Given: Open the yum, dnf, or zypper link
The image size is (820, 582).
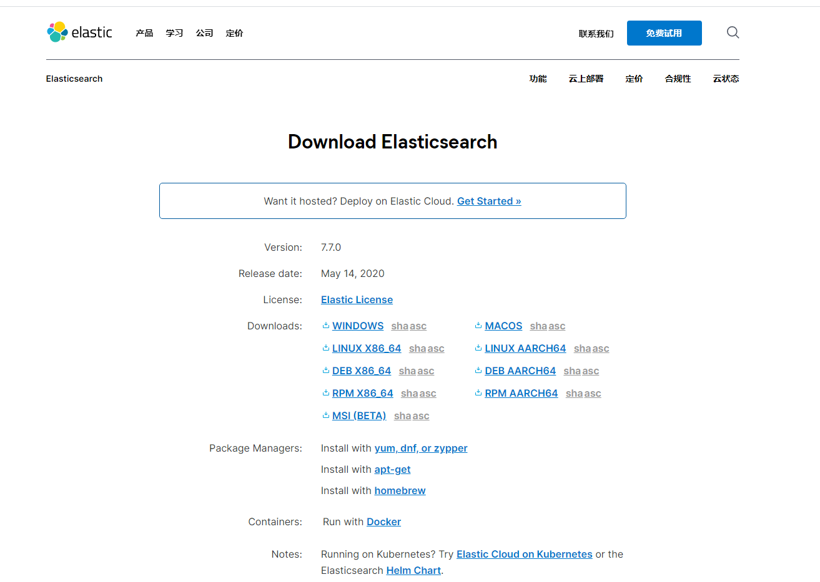Looking at the screenshot, I should 421,448.
